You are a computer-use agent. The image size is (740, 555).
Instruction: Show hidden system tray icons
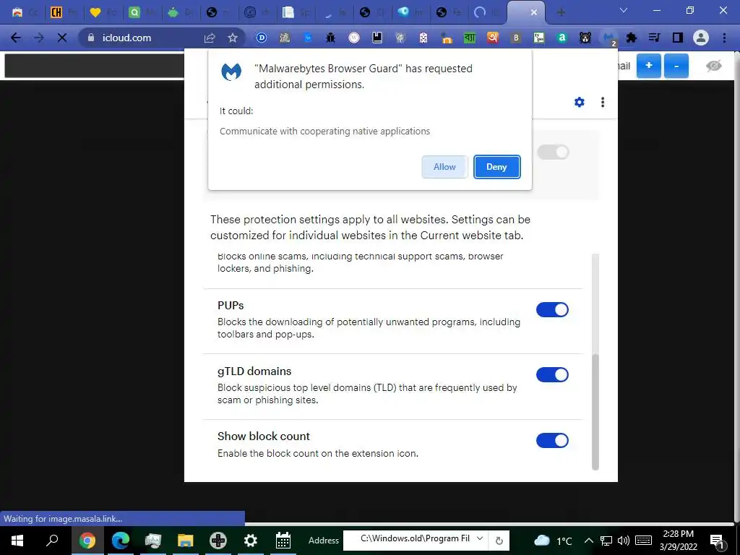click(x=588, y=541)
